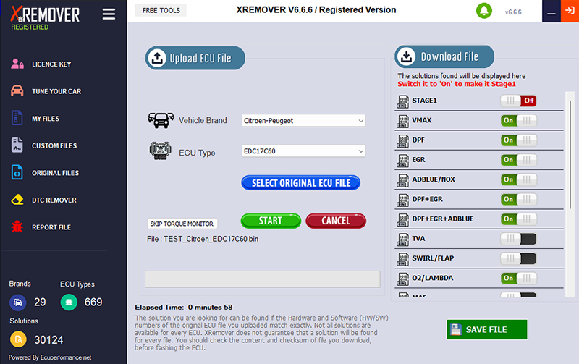Disable the DPF toggle

tap(518, 140)
